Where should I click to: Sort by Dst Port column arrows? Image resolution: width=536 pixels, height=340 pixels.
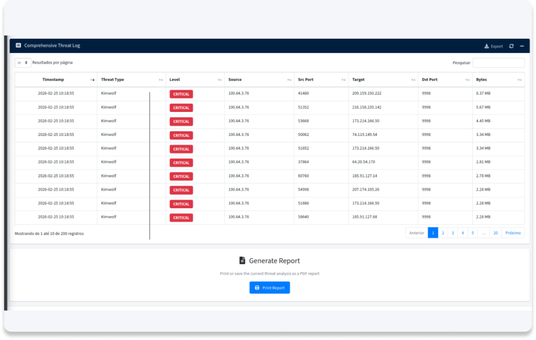point(467,80)
